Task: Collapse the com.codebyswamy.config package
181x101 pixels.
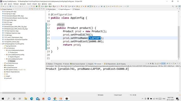Action: [x=5, y=55]
